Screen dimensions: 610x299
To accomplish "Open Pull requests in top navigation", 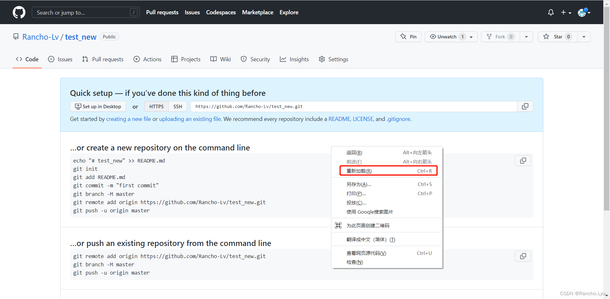I will 162,12.
